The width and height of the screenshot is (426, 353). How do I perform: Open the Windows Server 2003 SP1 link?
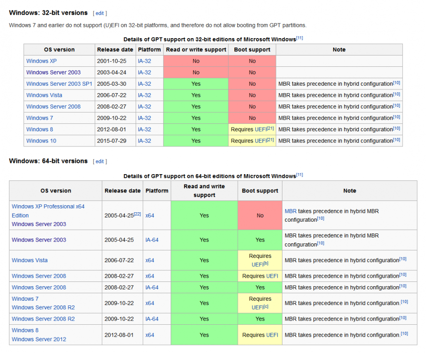[x=59, y=84]
